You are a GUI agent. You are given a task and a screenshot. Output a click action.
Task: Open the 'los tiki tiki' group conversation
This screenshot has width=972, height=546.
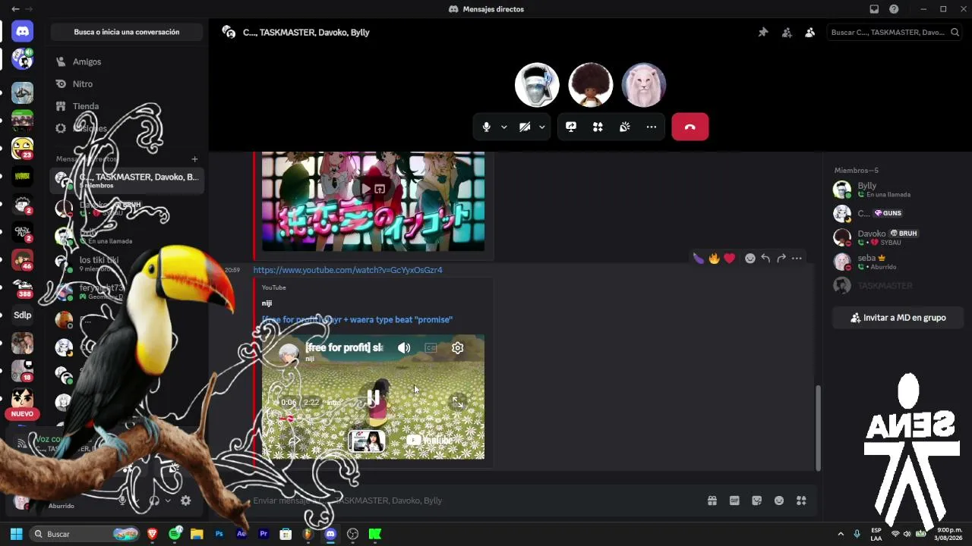click(x=127, y=264)
